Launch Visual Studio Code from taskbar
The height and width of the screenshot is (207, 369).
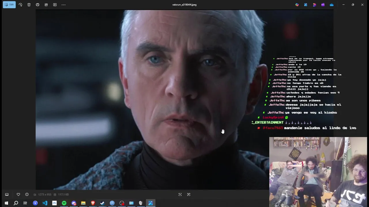tap(45, 203)
